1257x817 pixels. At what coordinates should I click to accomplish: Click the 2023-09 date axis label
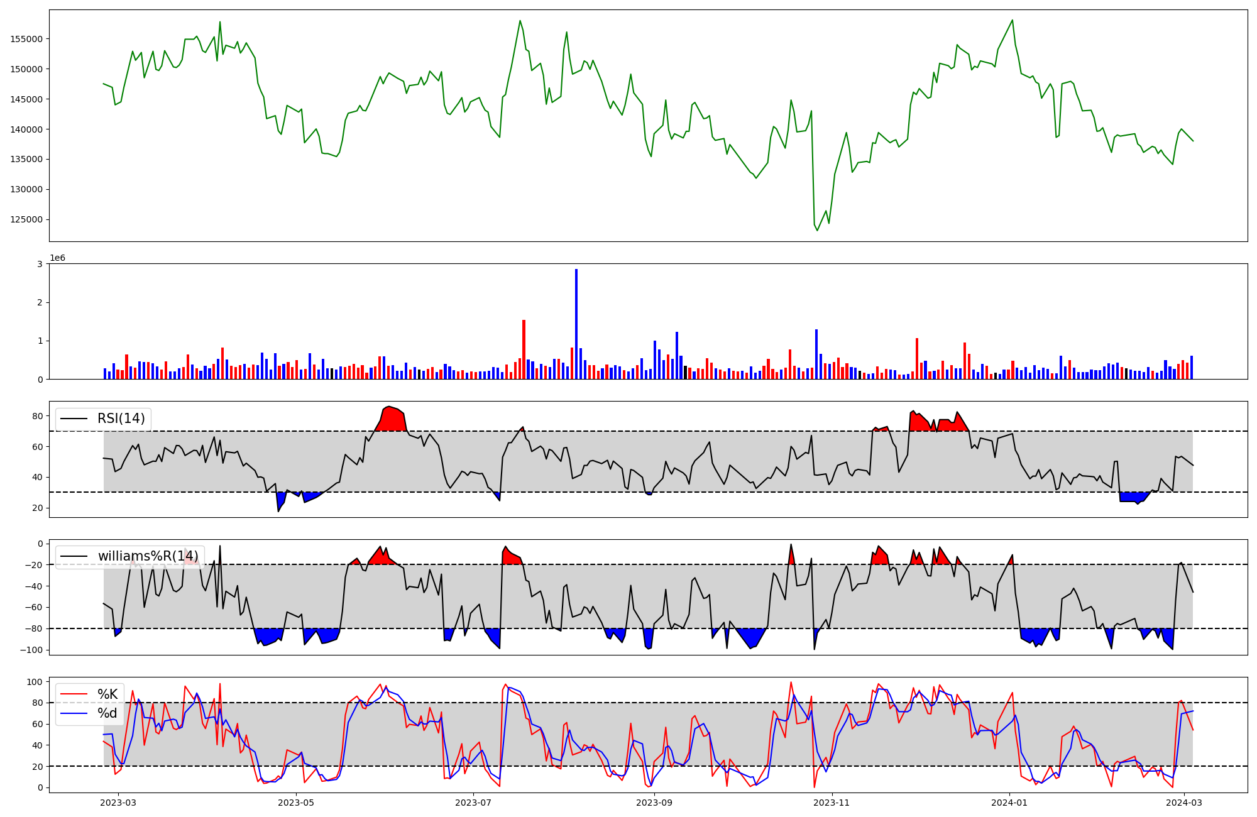click(x=654, y=802)
